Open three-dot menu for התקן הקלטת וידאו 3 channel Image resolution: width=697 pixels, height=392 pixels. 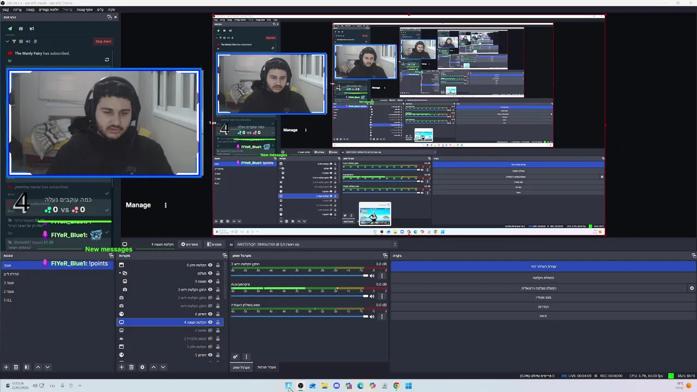[382, 276]
